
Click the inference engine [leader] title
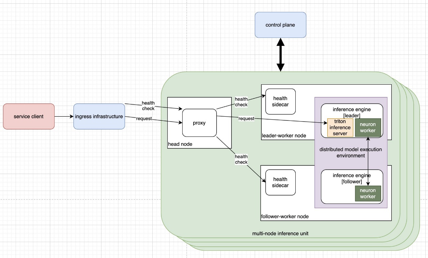pyautogui.click(x=352, y=112)
